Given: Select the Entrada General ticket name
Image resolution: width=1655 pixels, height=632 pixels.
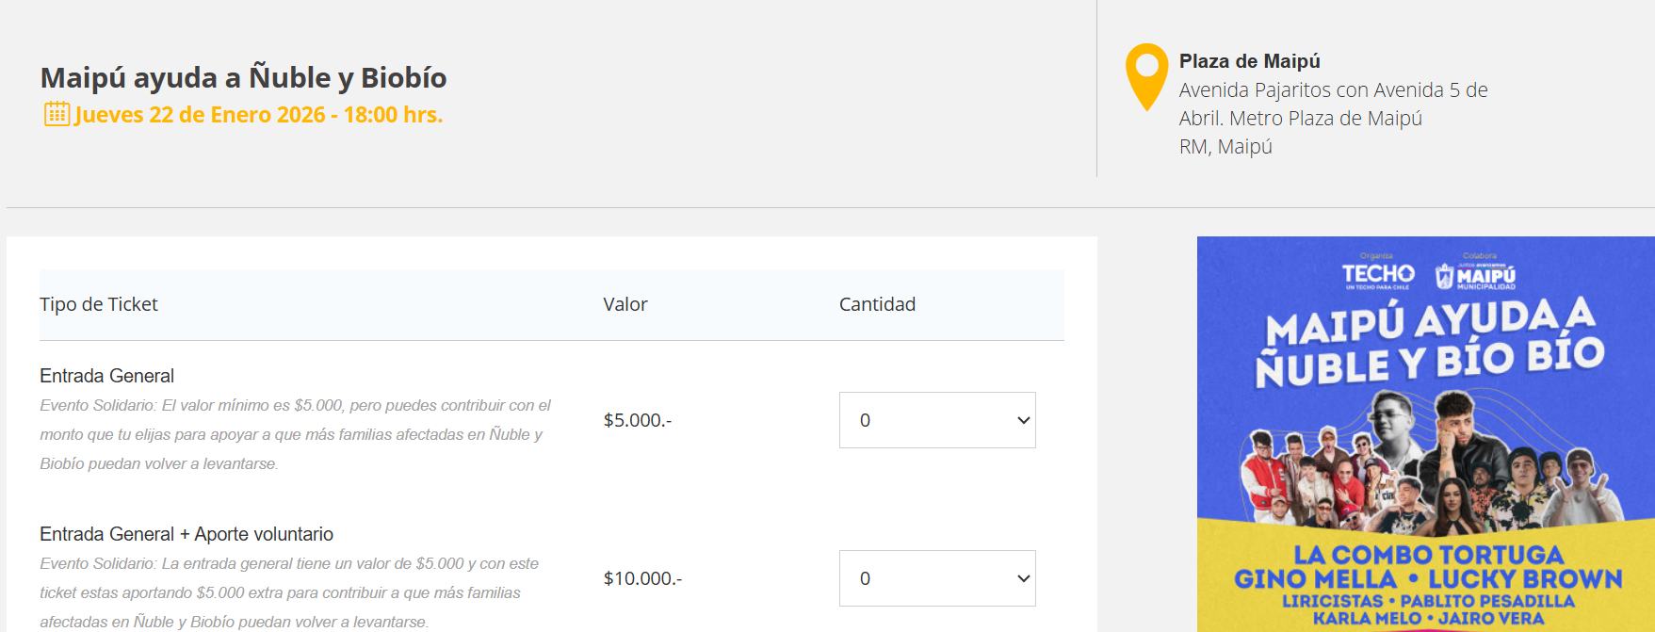Looking at the screenshot, I should 106,376.
